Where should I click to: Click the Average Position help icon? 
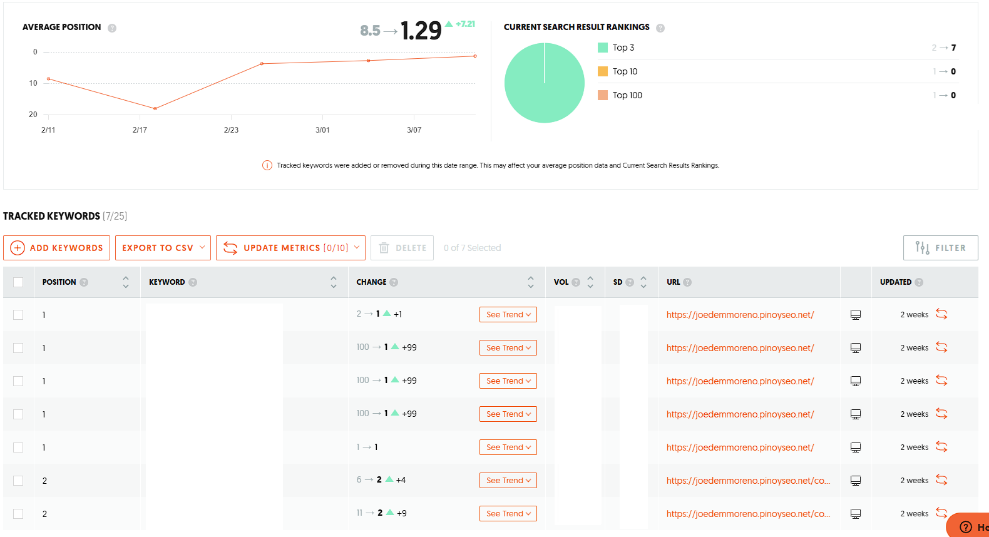112,28
